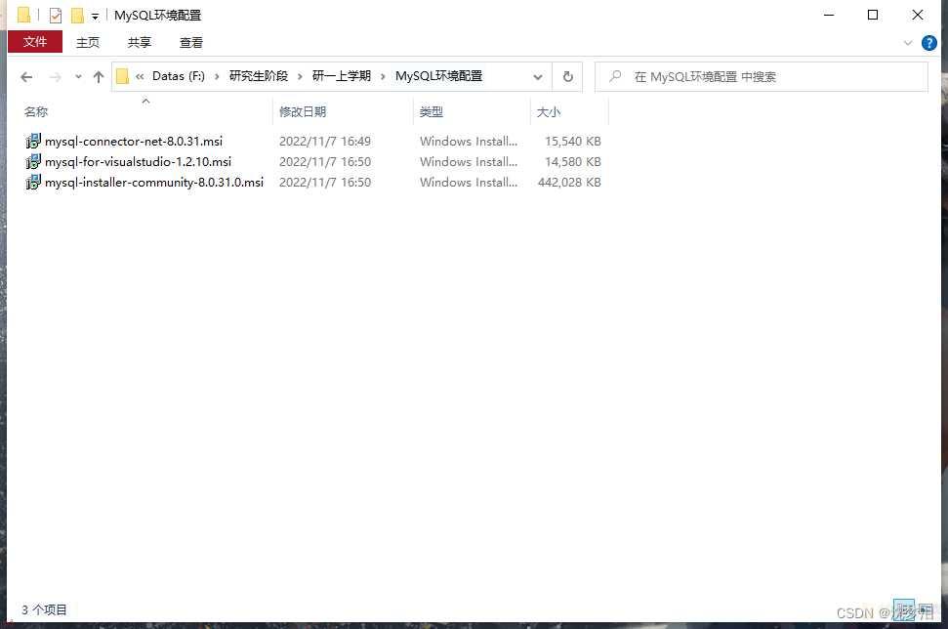The height and width of the screenshot is (629, 948).
Task: Select mysql-for-visualstudio-1.2.10.msi file
Action: [x=138, y=162]
